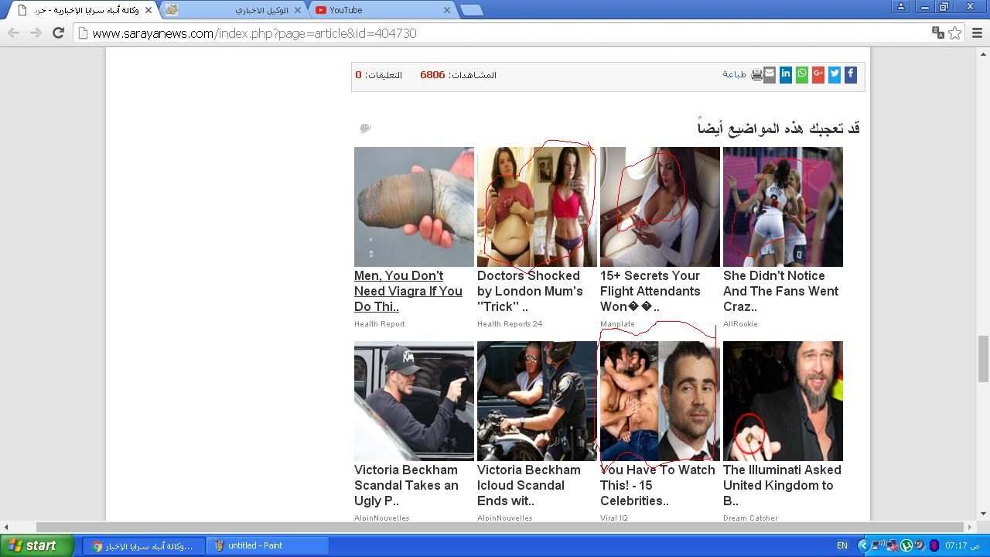Image resolution: width=990 pixels, height=557 pixels.
Task: Click the Google+ share icon
Action: [x=818, y=74]
